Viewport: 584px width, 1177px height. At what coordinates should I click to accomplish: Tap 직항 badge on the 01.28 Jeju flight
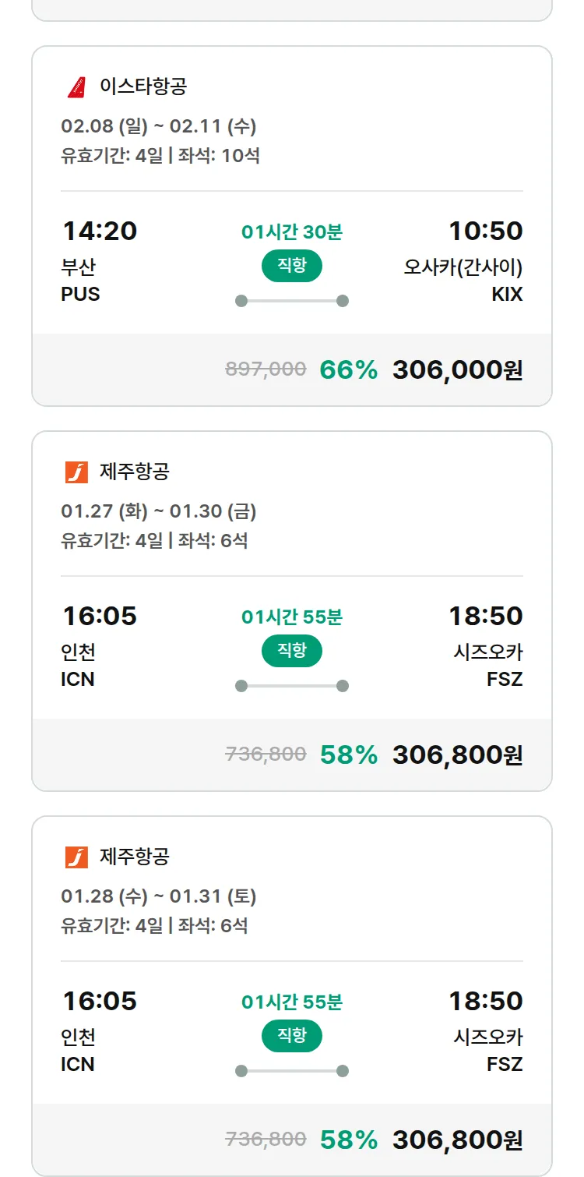[x=292, y=1036]
